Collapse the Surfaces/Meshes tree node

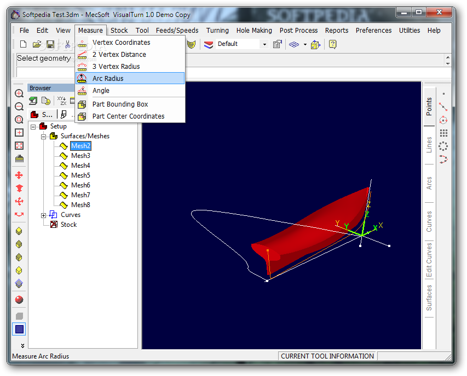[43, 137]
